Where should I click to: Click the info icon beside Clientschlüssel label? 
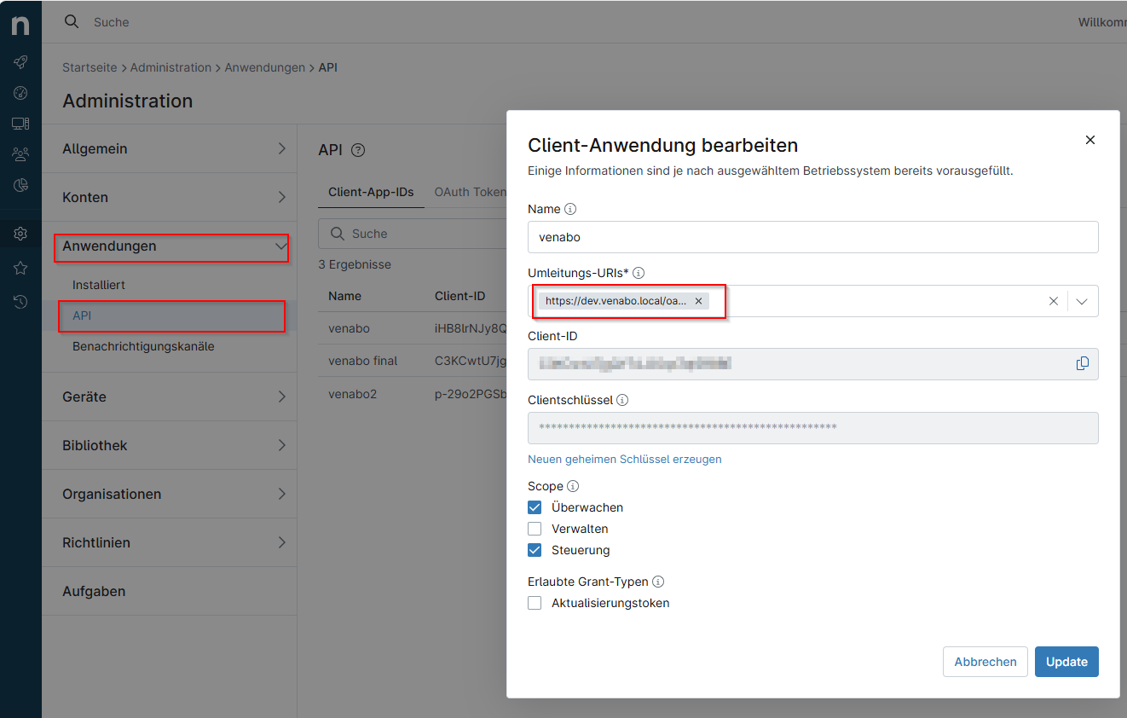tap(622, 400)
